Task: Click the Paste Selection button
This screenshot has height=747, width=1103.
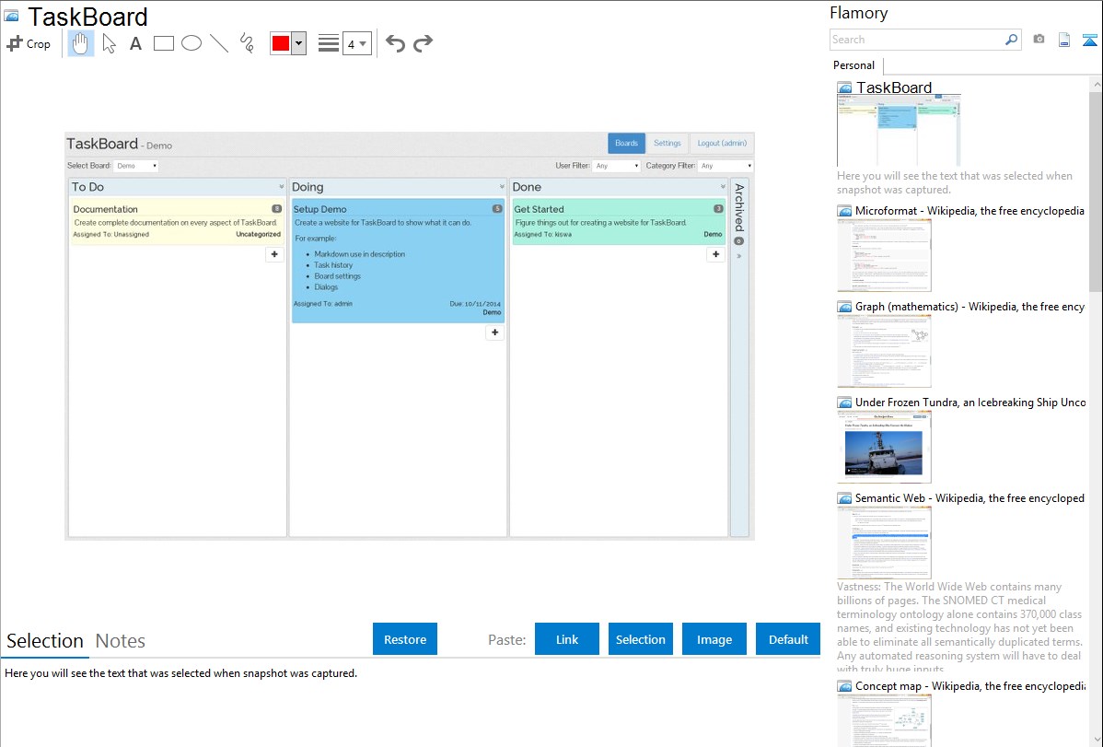Action: [640, 639]
